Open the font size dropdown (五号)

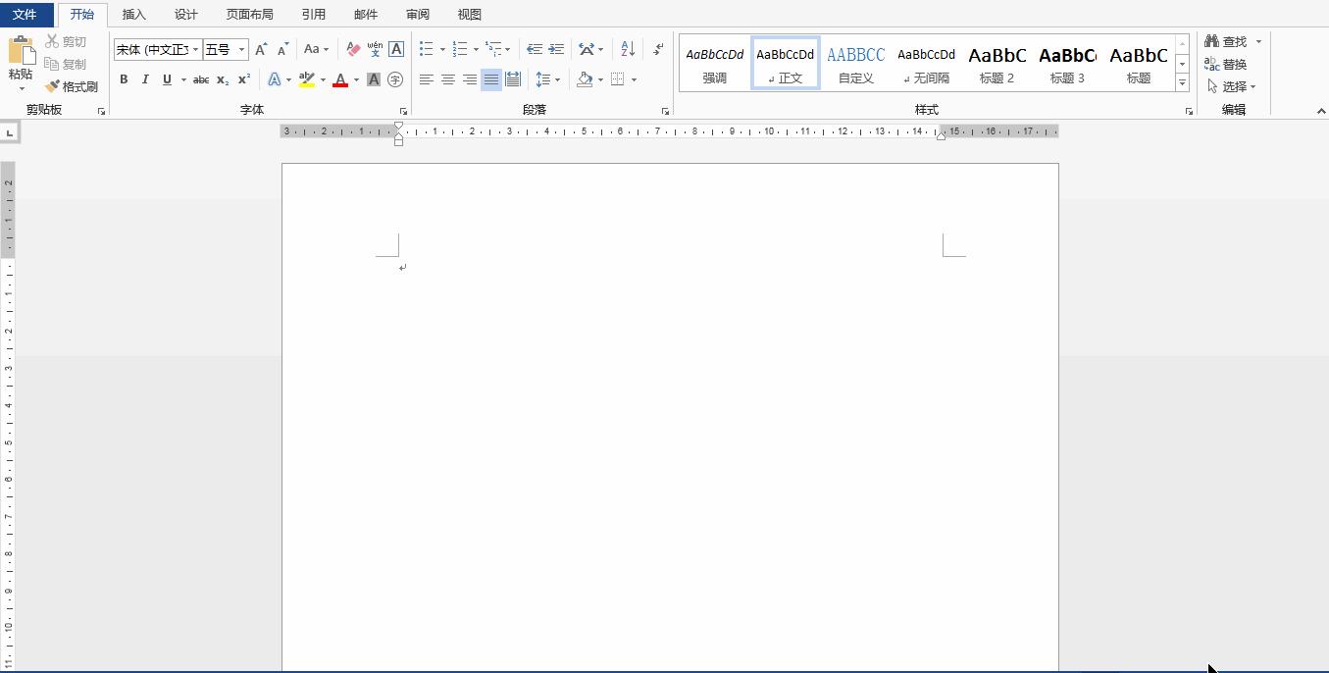241,49
